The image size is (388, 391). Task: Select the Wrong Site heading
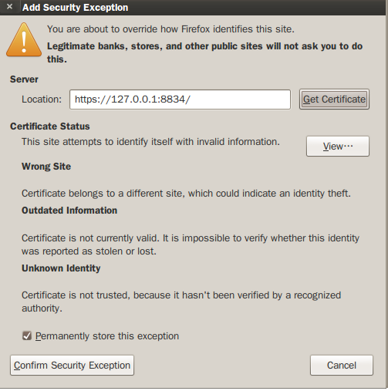pyautogui.click(x=46, y=167)
